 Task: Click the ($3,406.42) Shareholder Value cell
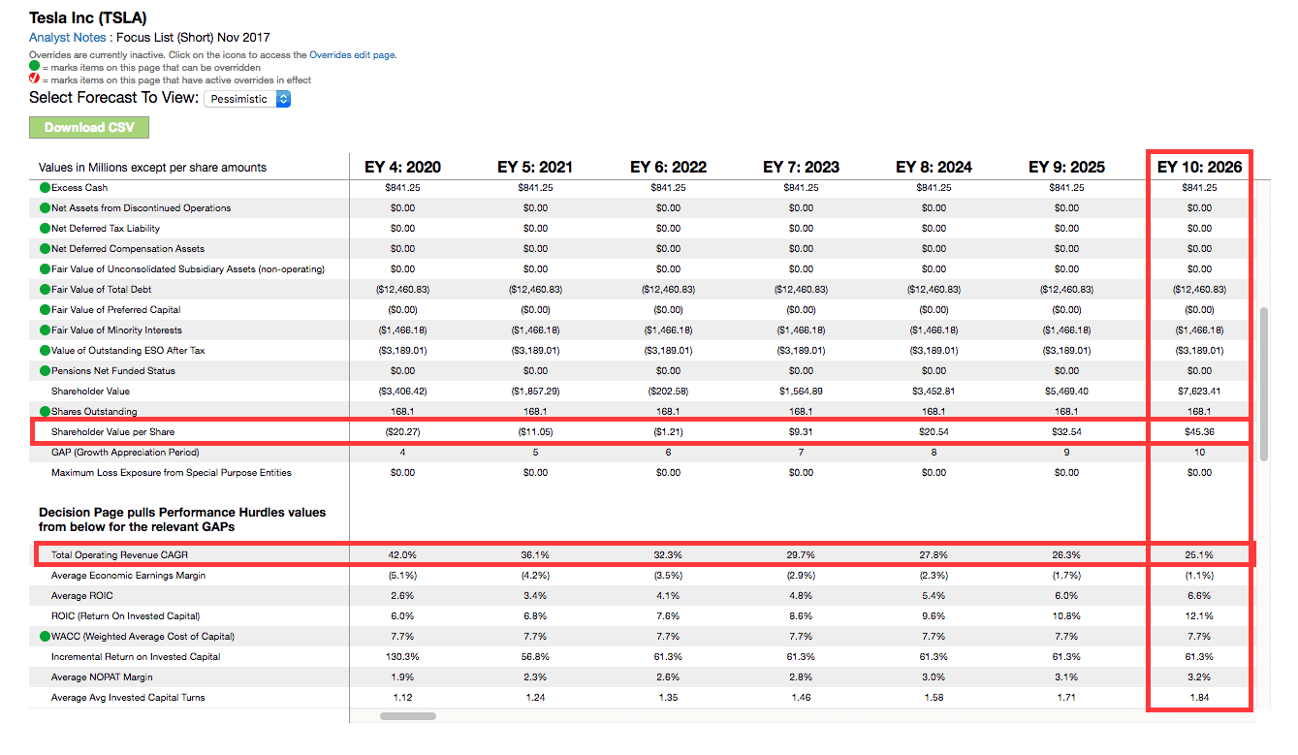402,392
